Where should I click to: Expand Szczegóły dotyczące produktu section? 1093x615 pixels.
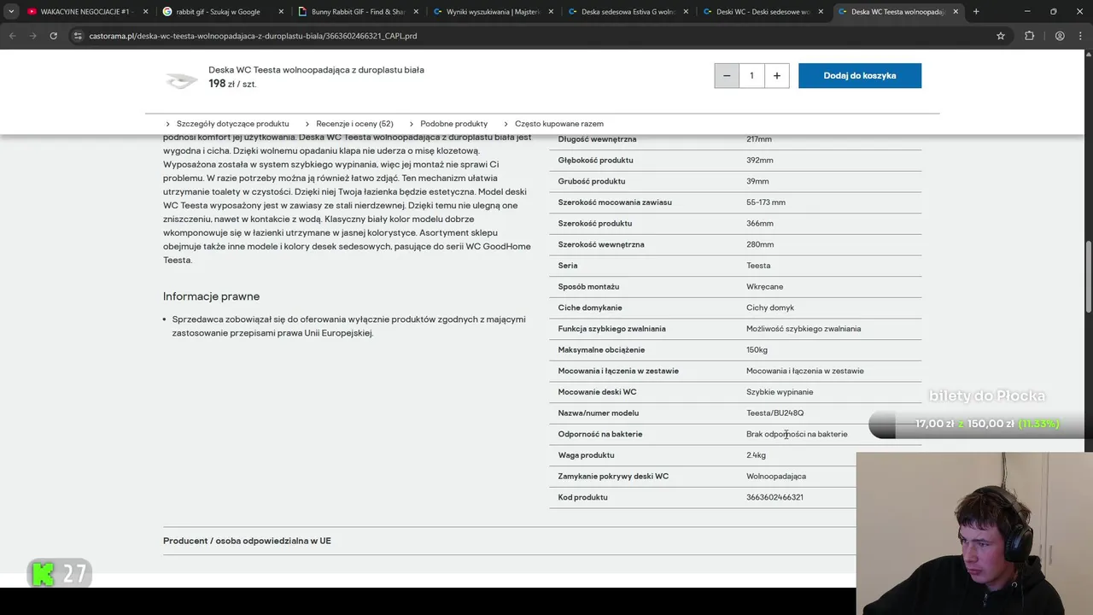point(232,124)
